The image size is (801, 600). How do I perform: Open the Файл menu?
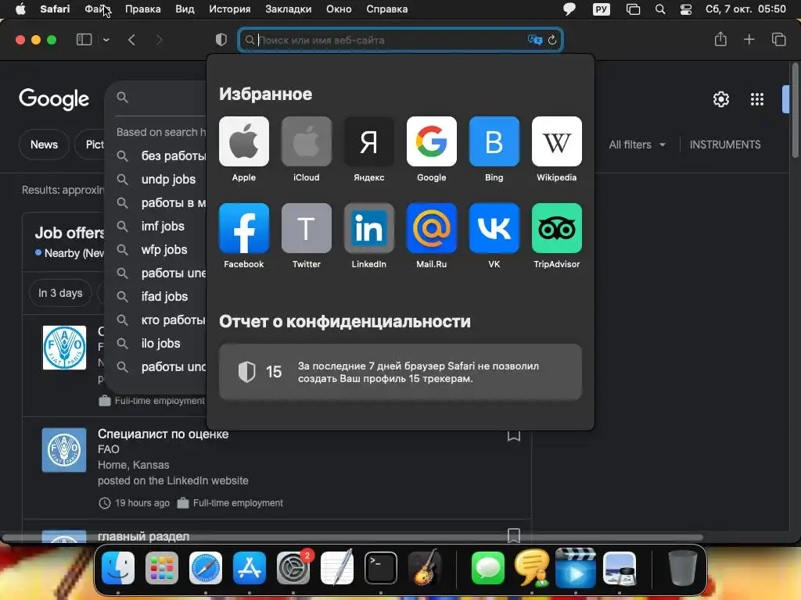pos(97,9)
